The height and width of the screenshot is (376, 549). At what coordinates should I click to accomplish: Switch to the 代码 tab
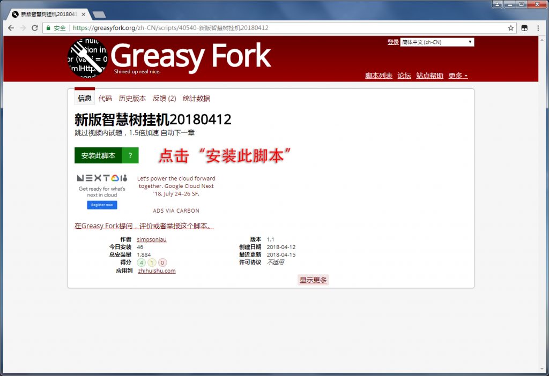point(105,99)
